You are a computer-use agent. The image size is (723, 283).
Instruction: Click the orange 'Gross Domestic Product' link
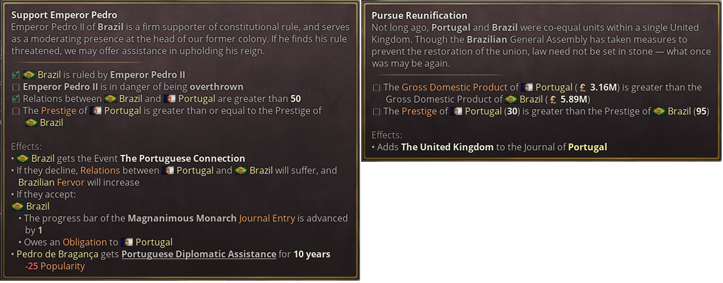tap(454, 87)
